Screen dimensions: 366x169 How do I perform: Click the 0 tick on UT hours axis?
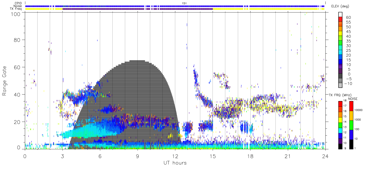click(x=25, y=156)
